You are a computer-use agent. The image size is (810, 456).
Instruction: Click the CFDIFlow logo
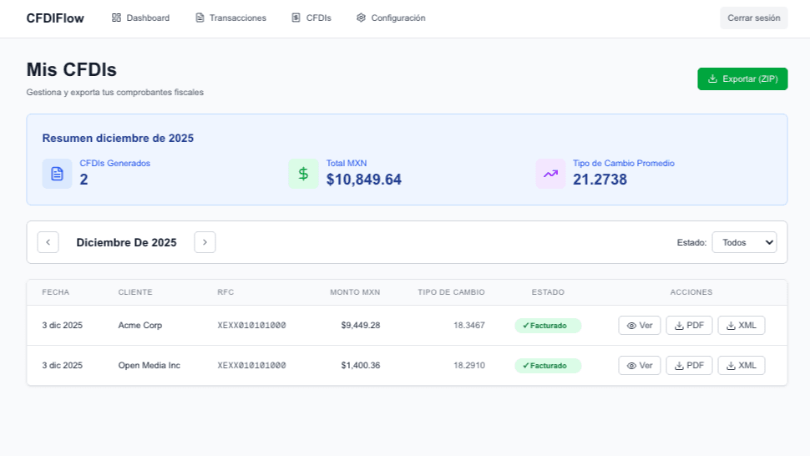(x=55, y=18)
